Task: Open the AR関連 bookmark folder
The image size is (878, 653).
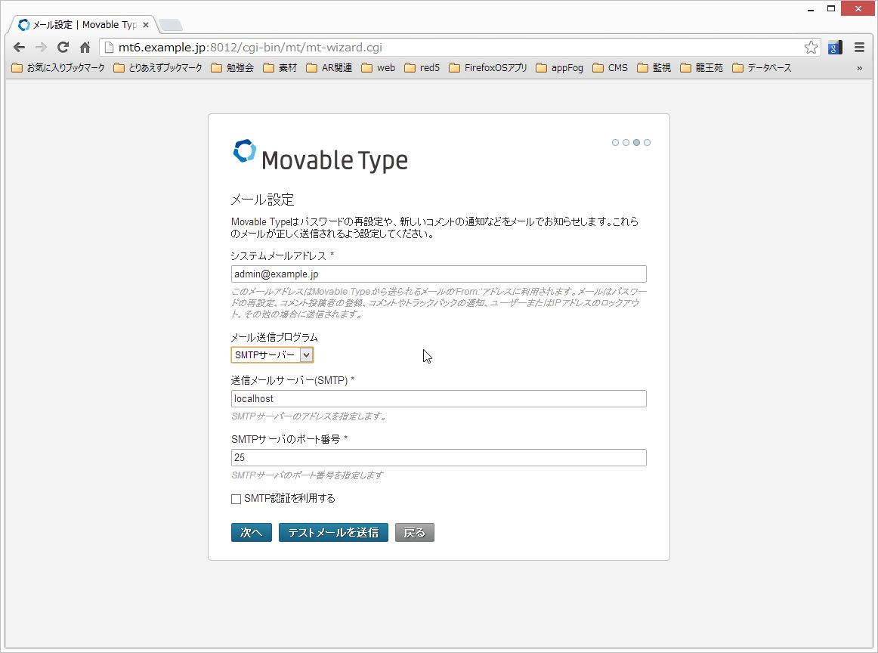Action: coord(329,68)
